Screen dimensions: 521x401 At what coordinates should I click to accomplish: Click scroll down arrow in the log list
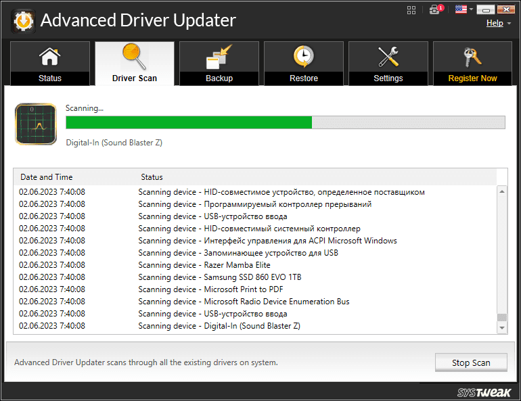click(502, 328)
